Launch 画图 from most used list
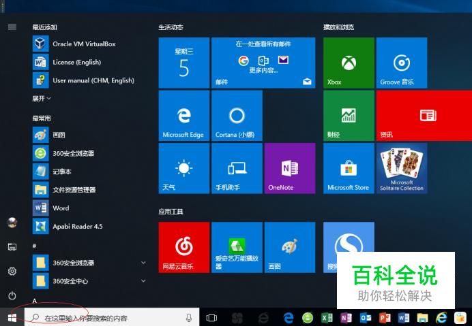This screenshot has height=326, width=472. (x=89, y=135)
